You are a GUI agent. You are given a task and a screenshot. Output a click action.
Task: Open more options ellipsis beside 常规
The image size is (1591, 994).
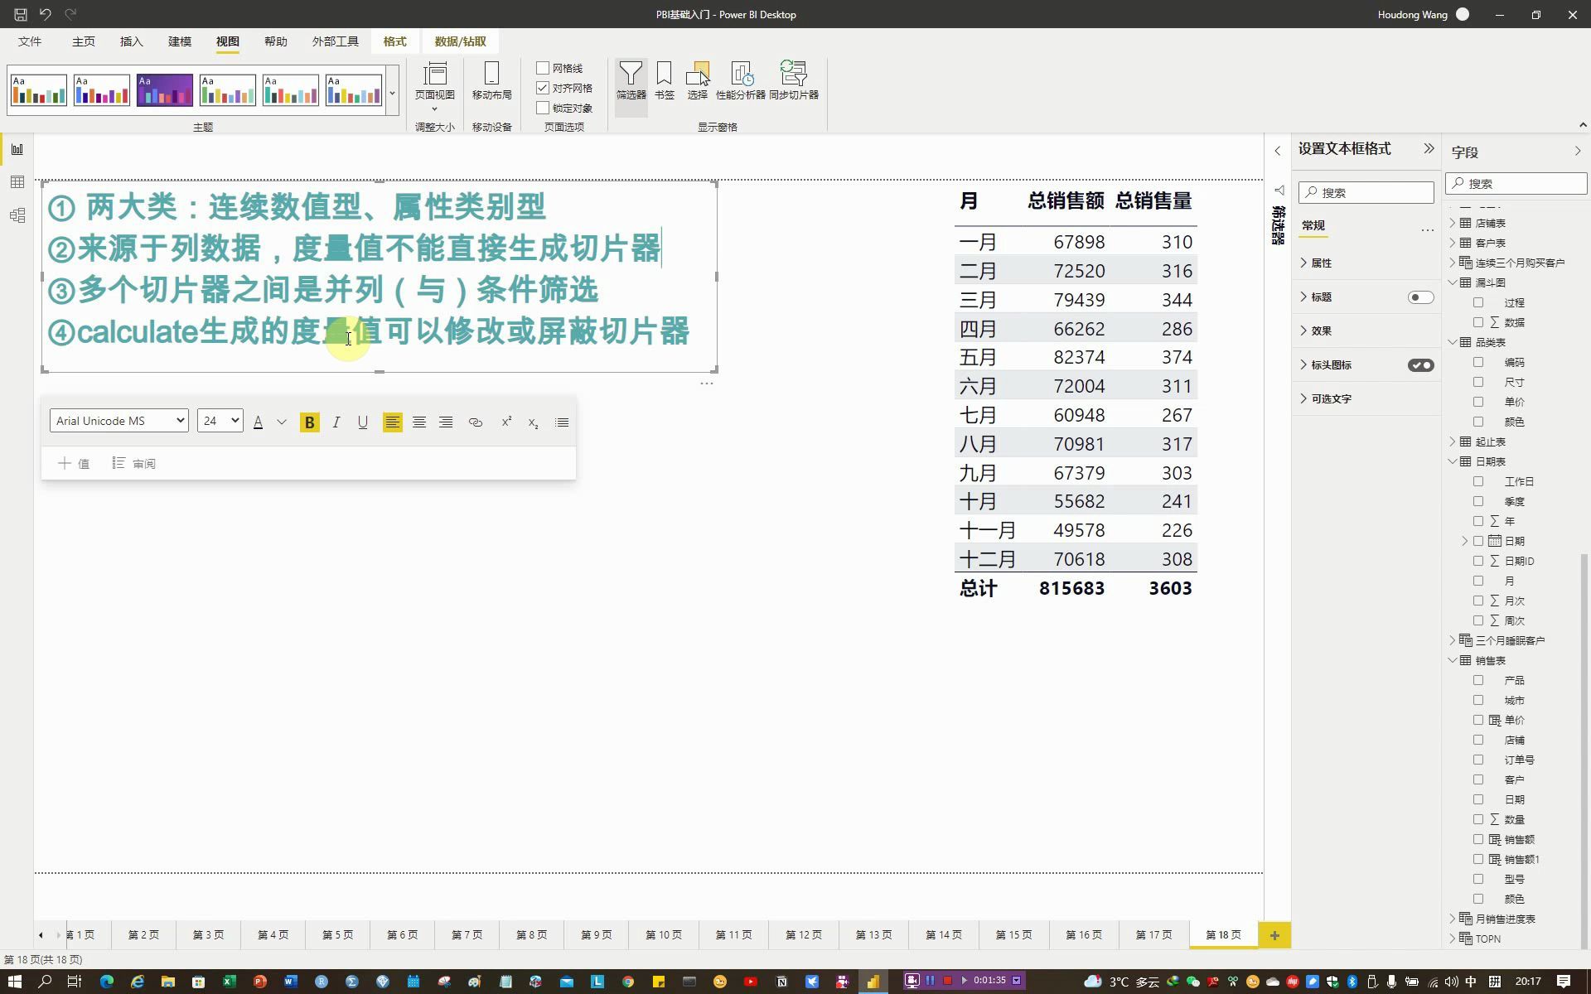pyautogui.click(x=1427, y=229)
